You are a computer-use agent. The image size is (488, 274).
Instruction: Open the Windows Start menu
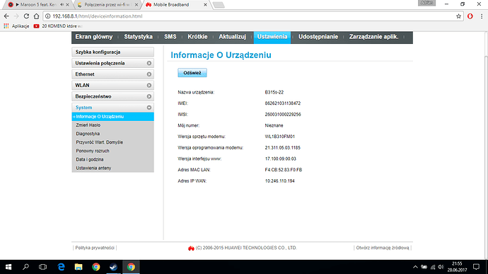click(x=8, y=267)
